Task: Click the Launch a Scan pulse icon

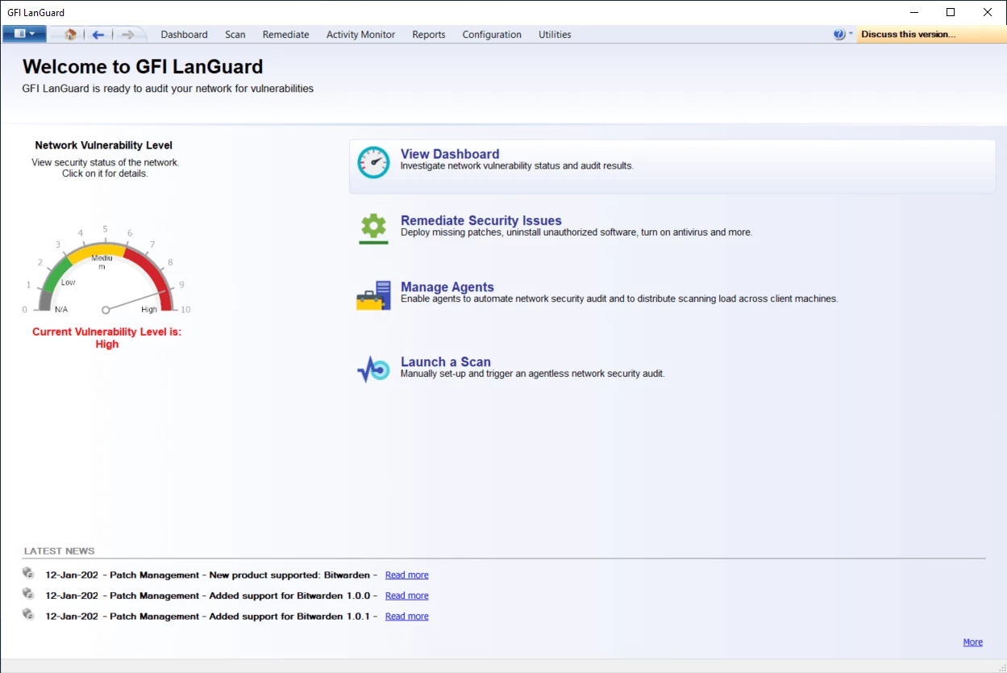Action: (x=373, y=369)
